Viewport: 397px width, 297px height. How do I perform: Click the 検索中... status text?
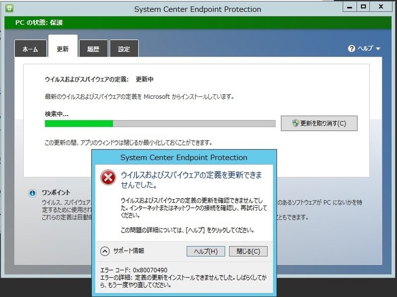(x=57, y=114)
